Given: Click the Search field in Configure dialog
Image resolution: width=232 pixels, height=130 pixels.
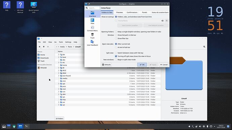Looking at the screenshot, I should click(x=92, y=8).
